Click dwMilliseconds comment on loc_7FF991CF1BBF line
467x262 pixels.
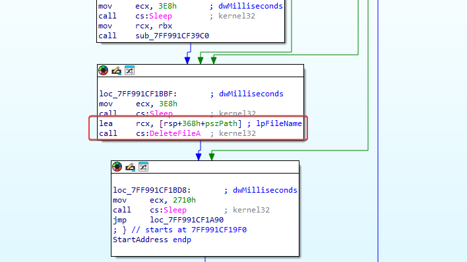(251, 94)
